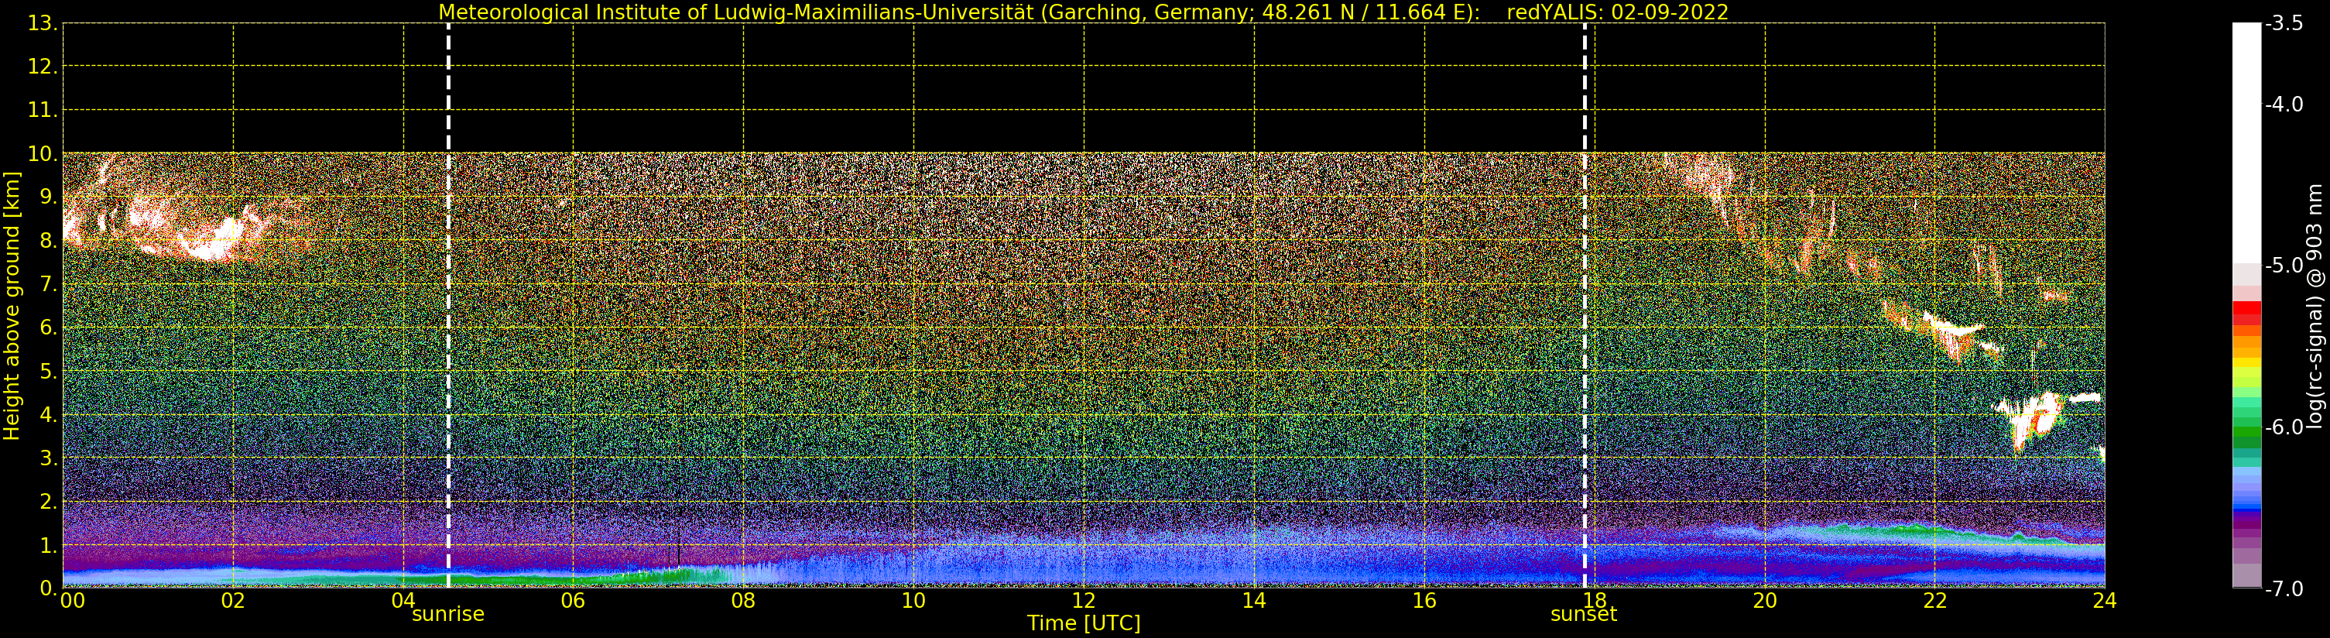Click the -7.0 colorbar tick label
The width and height of the screenshot is (2330, 638).
pyautogui.click(x=2284, y=589)
